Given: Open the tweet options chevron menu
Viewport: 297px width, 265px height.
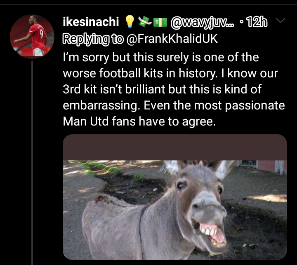Looking at the screenshot, I should click(280, 20).
